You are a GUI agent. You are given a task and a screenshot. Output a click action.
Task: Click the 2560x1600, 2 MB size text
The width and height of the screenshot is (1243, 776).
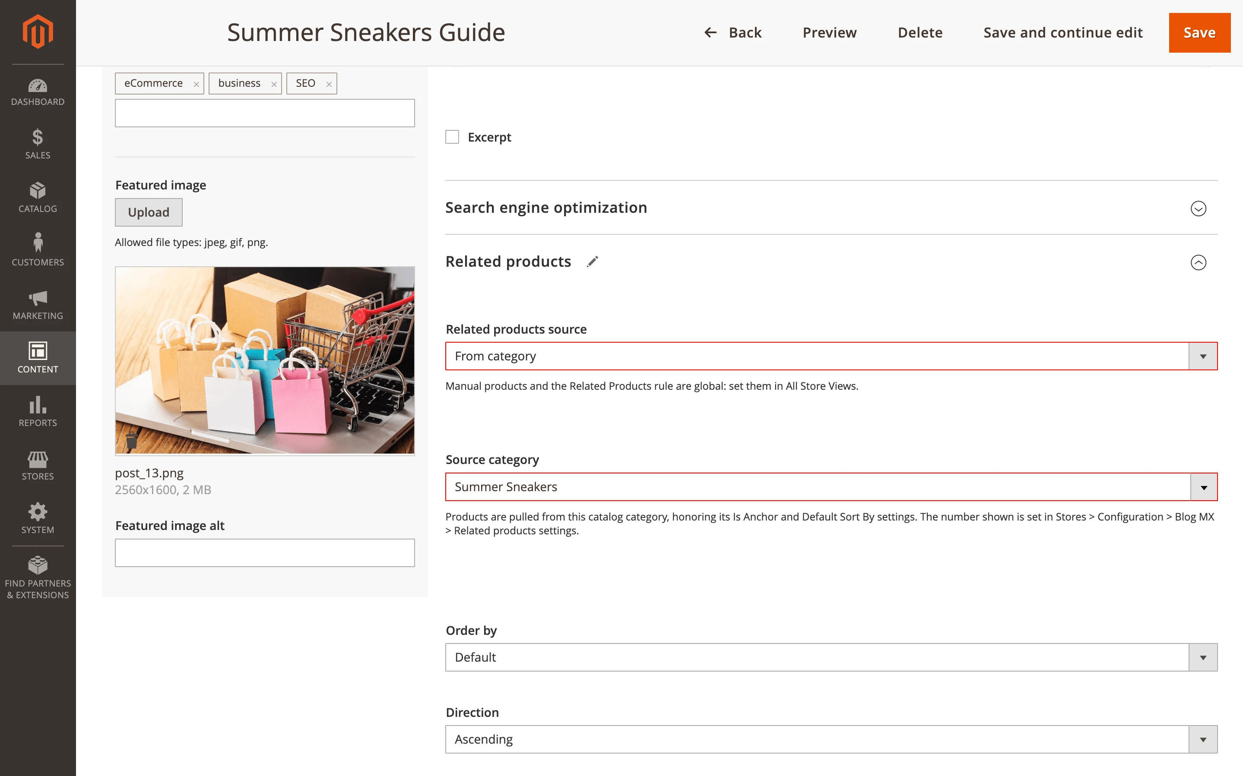tap(163, 490)
